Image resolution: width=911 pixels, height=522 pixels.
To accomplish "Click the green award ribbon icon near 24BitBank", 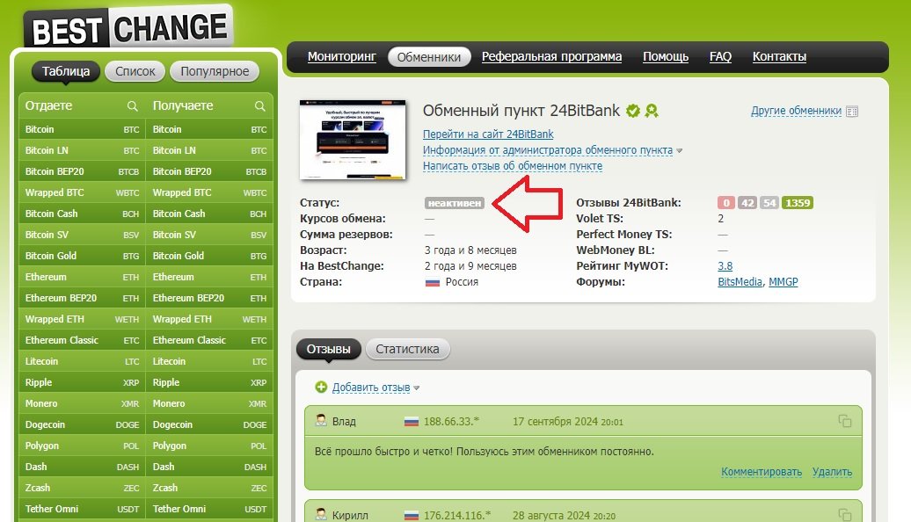I will (x=652, y=111).
